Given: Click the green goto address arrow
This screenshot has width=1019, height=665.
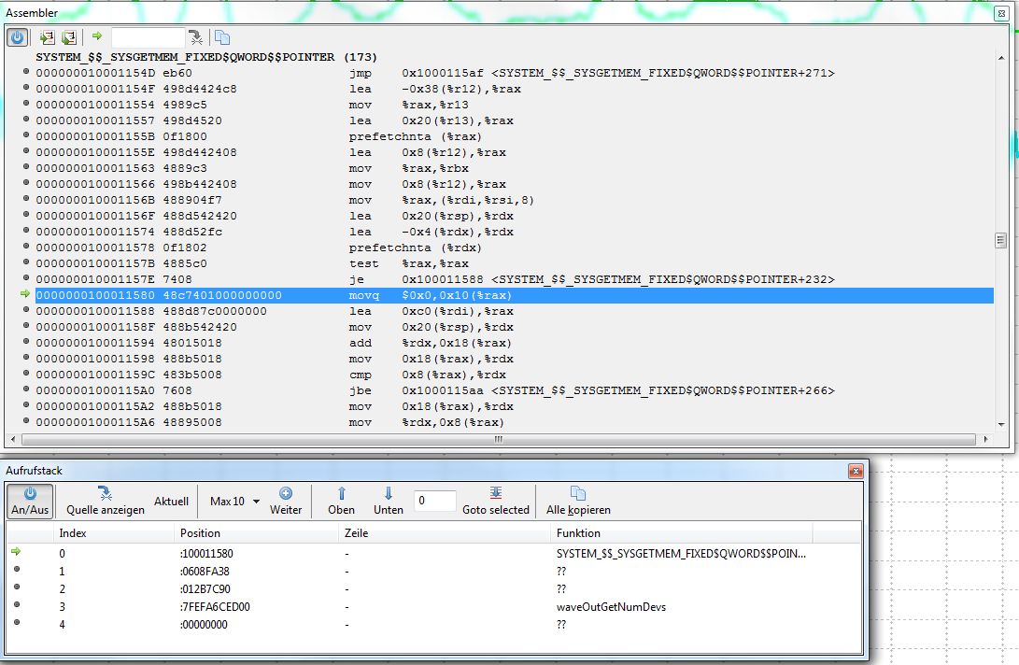Looking at the screenshot, I should tap(97, 36).
